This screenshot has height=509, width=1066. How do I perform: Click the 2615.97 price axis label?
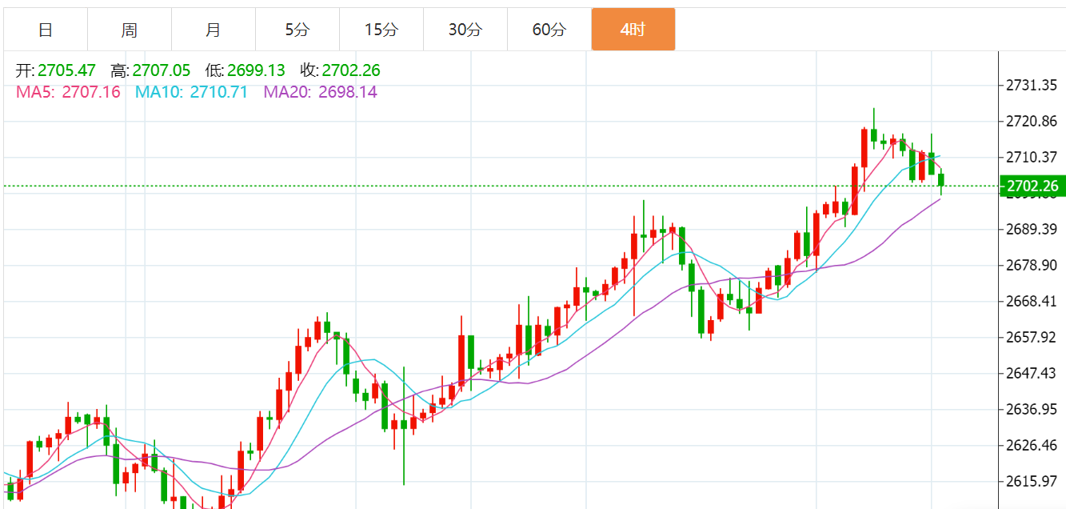(x=1032, y=481)
